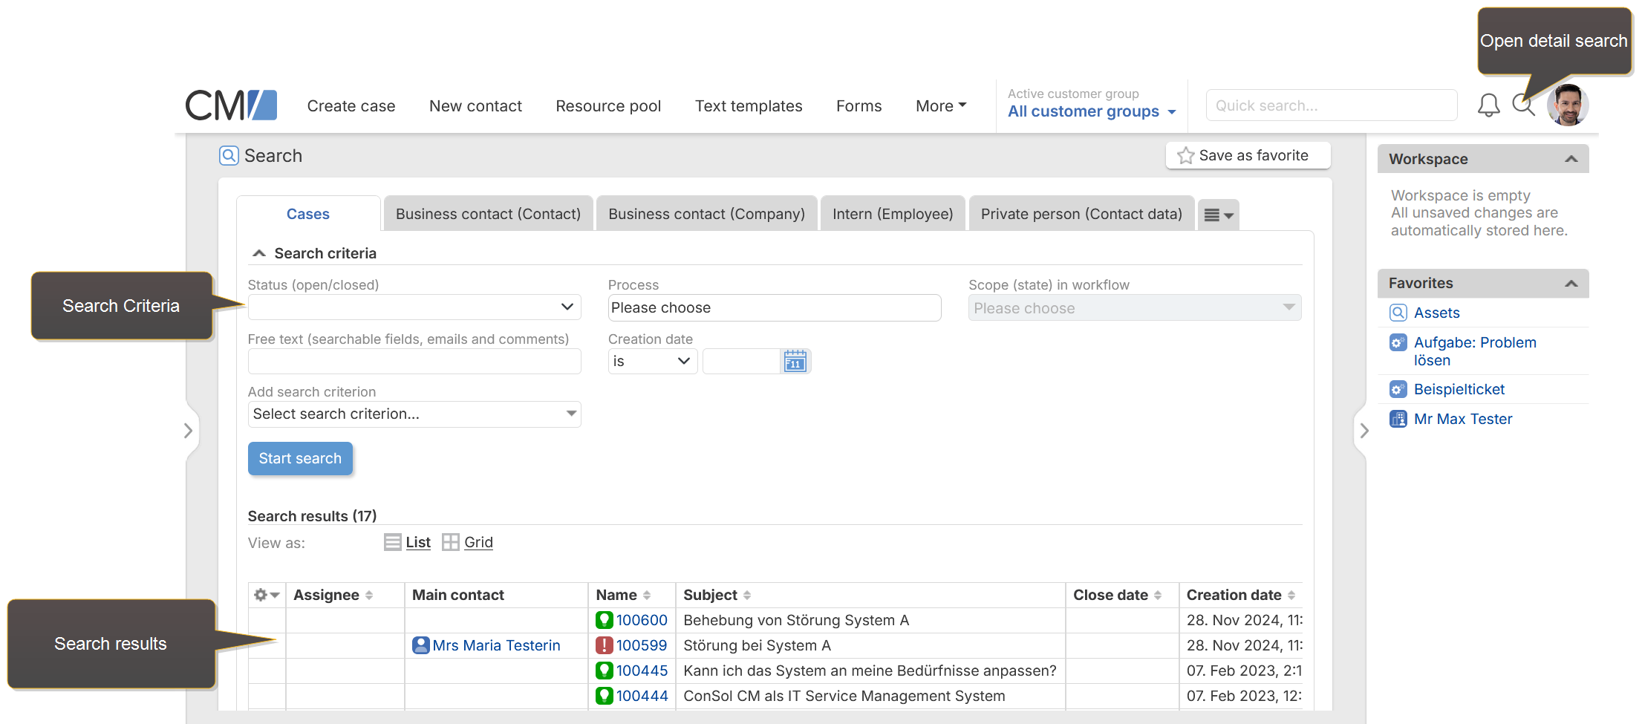Open detail search via the magnifier icon
The image size is (1642, 724).
[x=1523, y=105]
